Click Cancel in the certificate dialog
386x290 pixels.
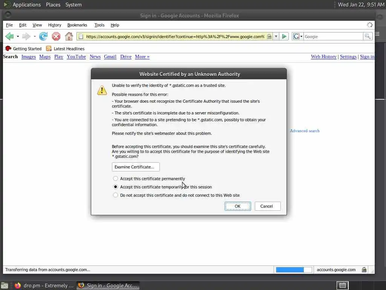(x=267, y=206)
